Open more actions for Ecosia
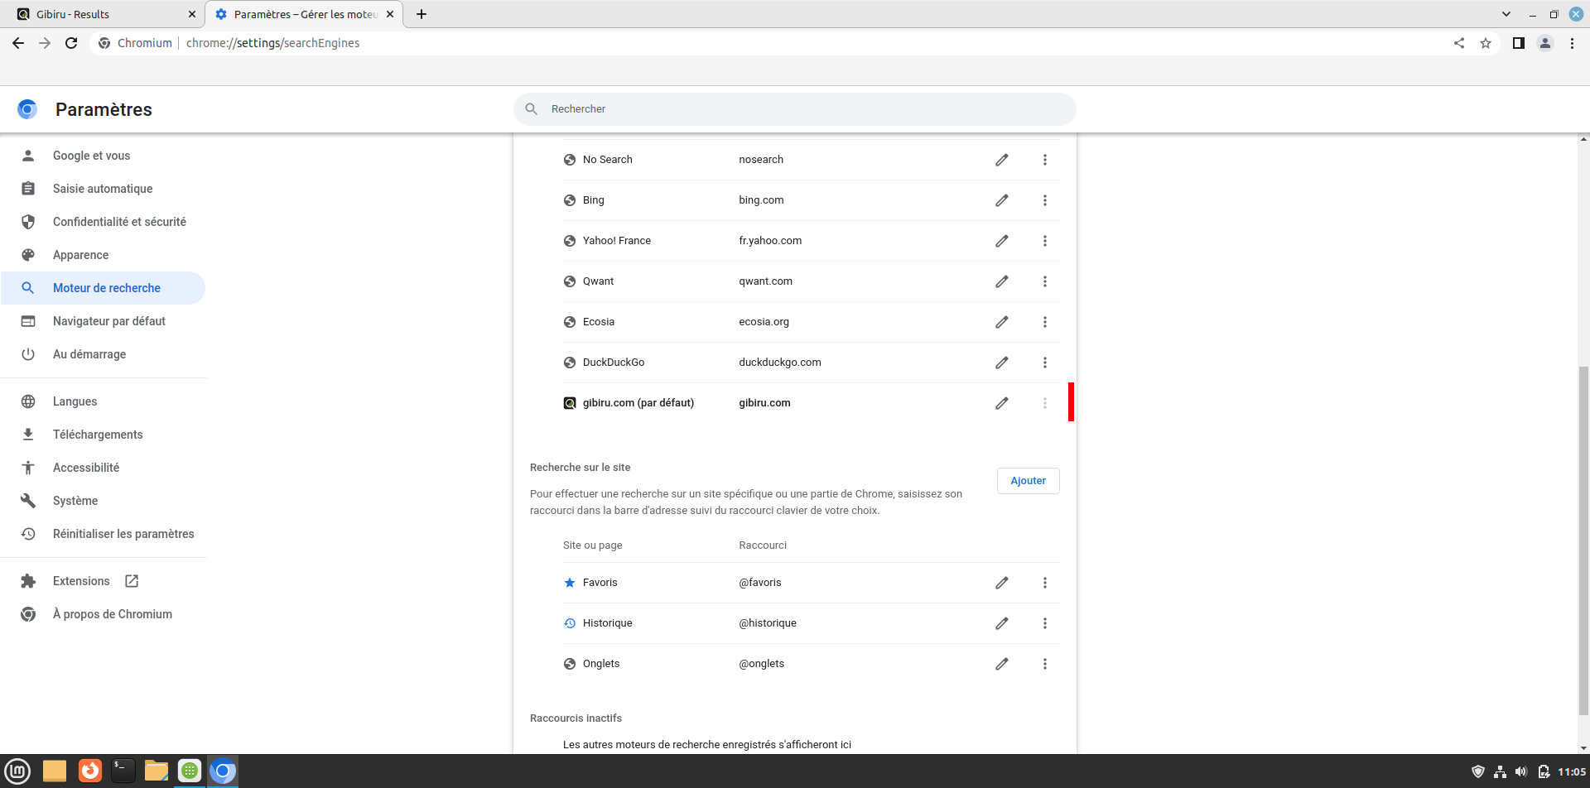This screenshot has width=1590, height=788. pyautogui.click(x=1044, y=322)
